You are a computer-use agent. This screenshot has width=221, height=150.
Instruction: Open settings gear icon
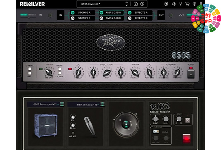point(195,4)
